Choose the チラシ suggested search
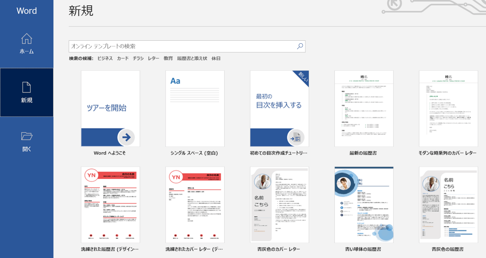The width and height of the screenshot is (486, 258). click(138, 58)
